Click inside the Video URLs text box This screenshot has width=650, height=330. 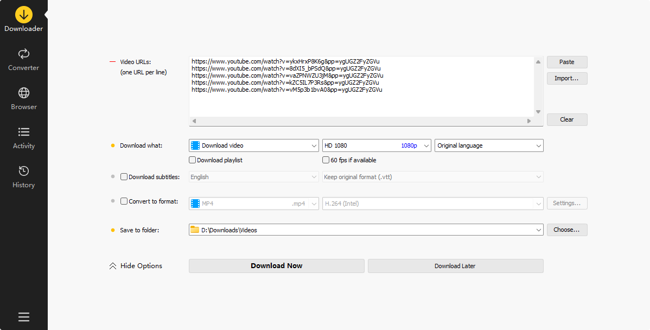click(361, 103)
